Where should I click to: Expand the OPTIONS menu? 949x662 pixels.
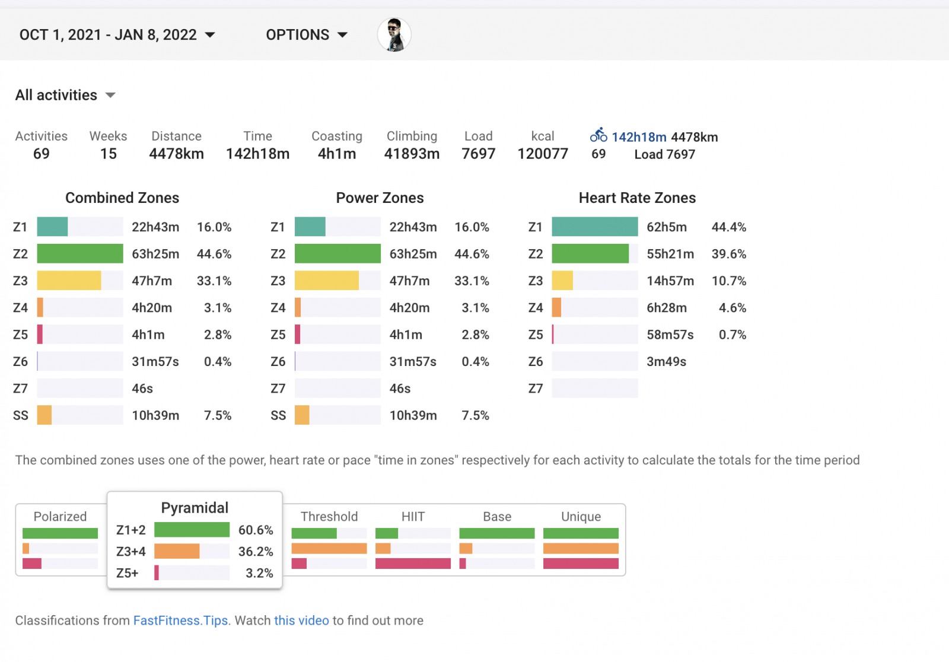click(306, 35)
